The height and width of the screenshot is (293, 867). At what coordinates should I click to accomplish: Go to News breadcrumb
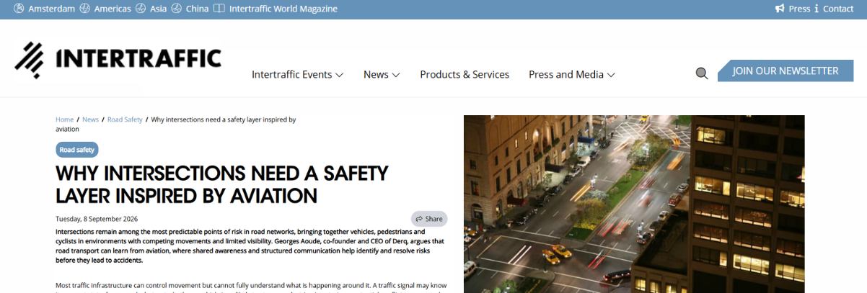pos(90,120)
